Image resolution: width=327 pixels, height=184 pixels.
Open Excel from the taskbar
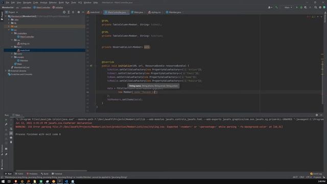coord(41,181)
